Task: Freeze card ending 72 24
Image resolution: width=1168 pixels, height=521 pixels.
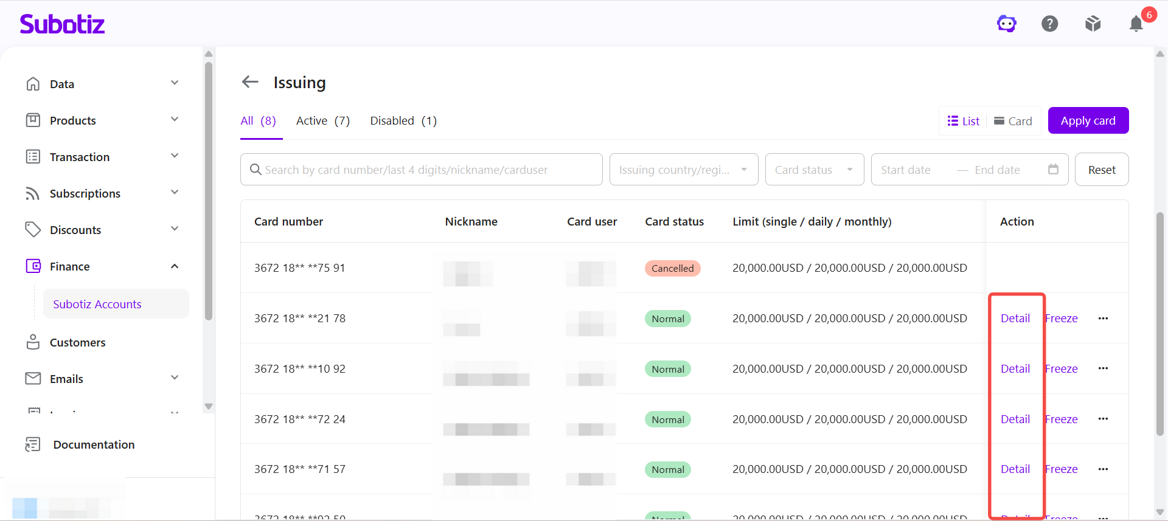Action: [1062, 419]
